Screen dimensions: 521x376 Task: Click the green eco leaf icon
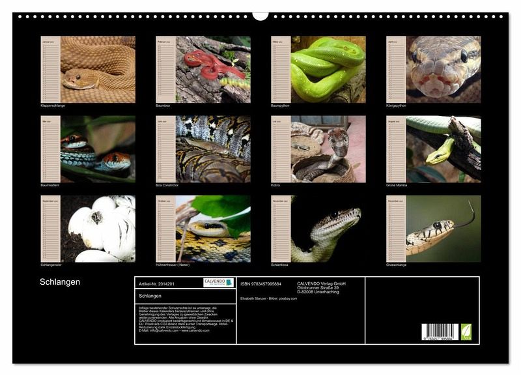pos(466,332)
